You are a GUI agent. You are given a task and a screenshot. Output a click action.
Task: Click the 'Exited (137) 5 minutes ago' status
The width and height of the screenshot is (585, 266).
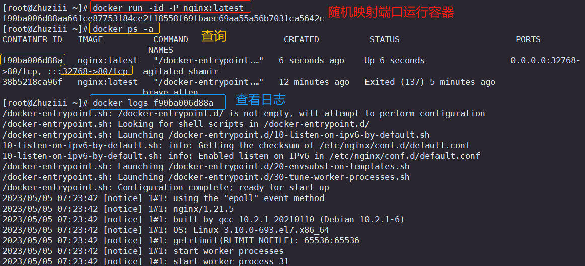pos(430,82)
